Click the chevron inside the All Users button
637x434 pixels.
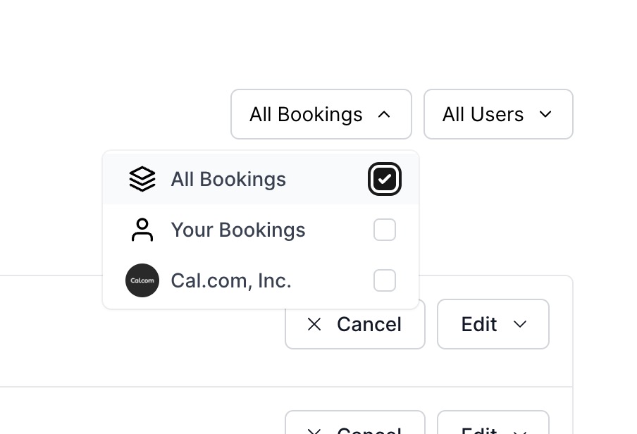[x=546, y=114]
